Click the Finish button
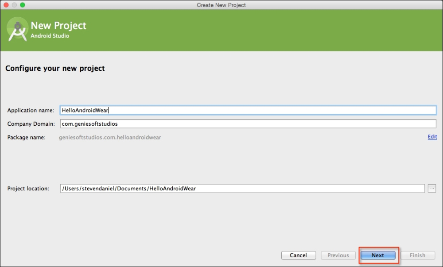The width and height of the screenshot is (443, 267). [417, 255]
